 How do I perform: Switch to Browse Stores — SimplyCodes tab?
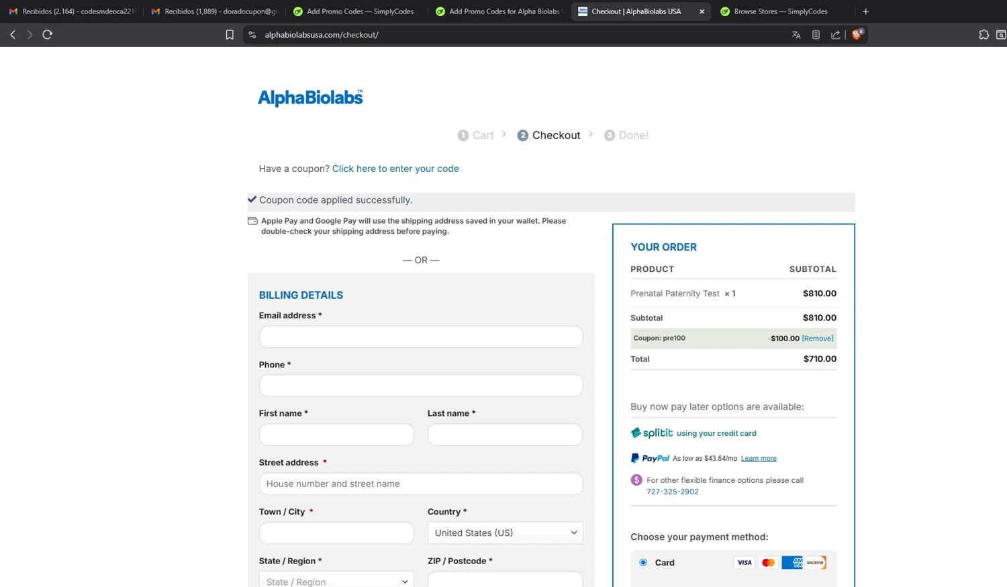[781, 11]
